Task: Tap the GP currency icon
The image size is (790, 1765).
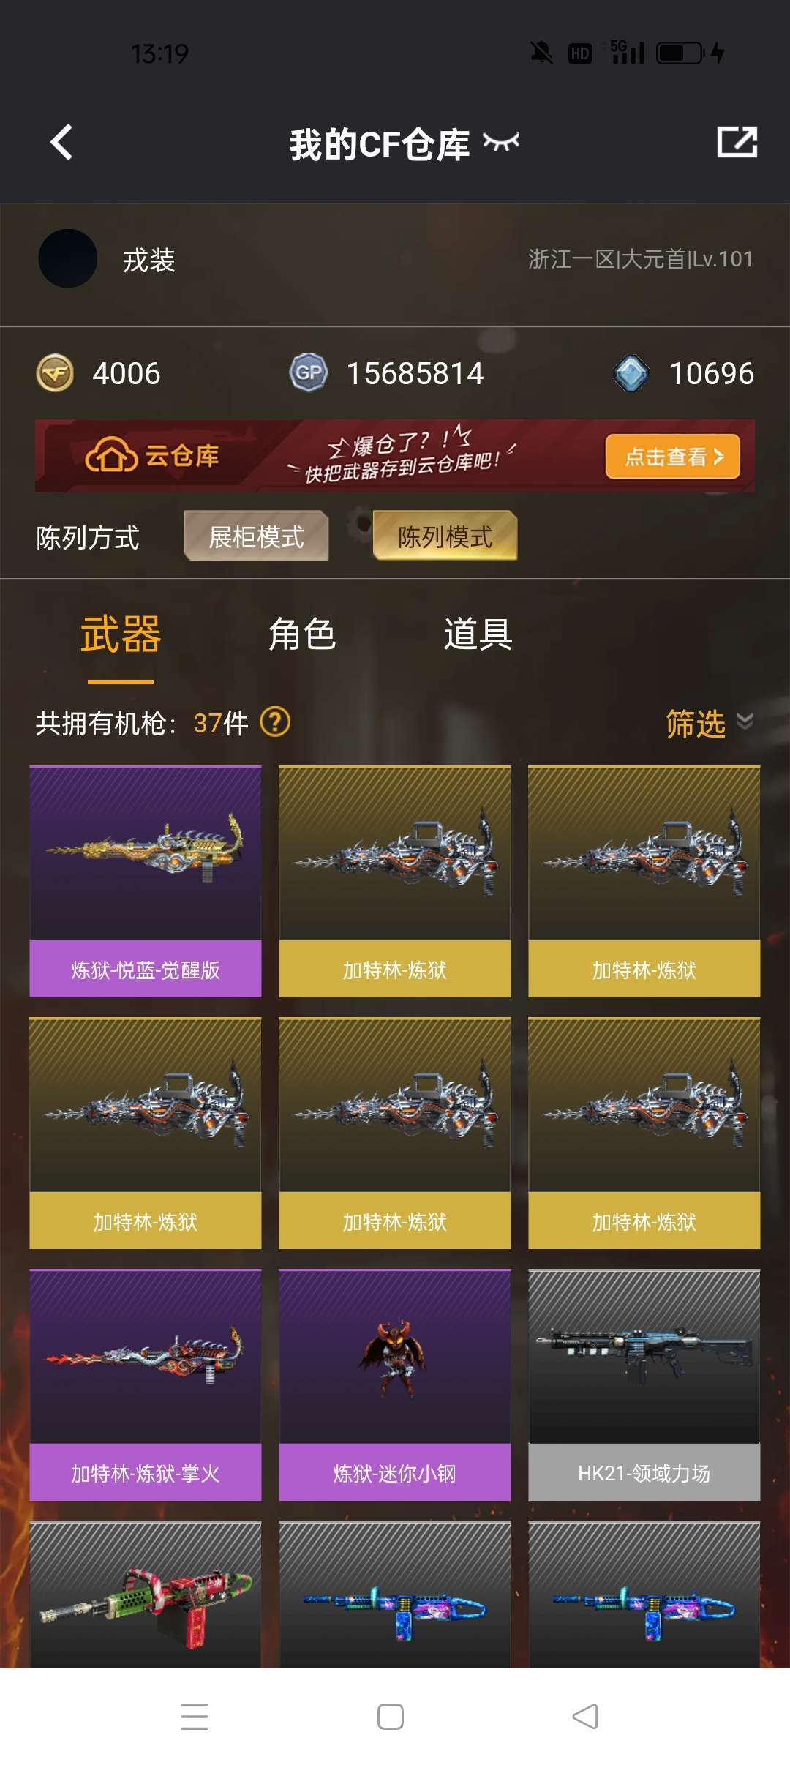Action: [309, 373]
